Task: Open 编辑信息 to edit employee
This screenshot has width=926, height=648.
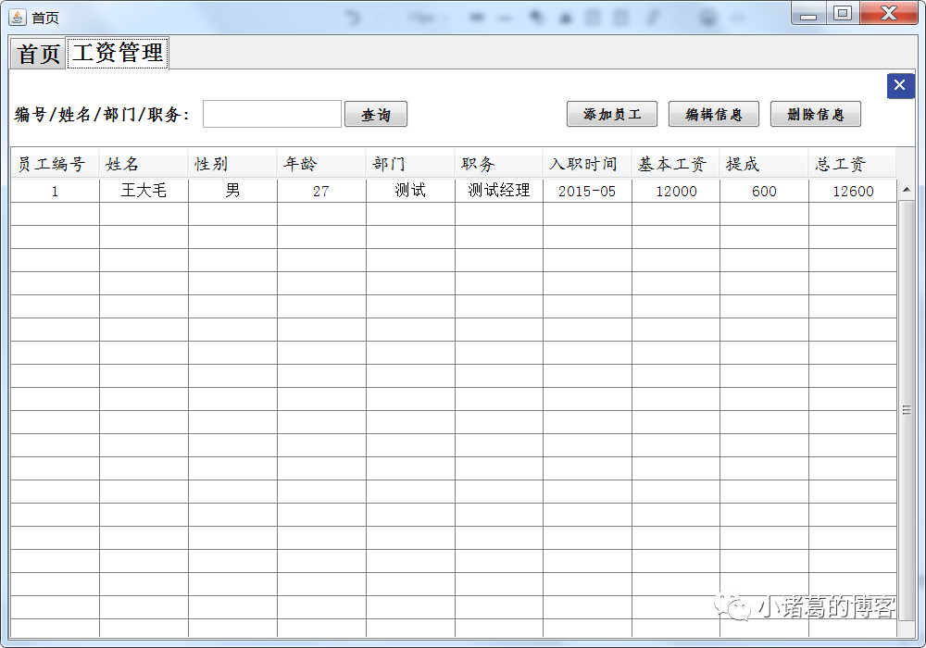Action: 713,114
